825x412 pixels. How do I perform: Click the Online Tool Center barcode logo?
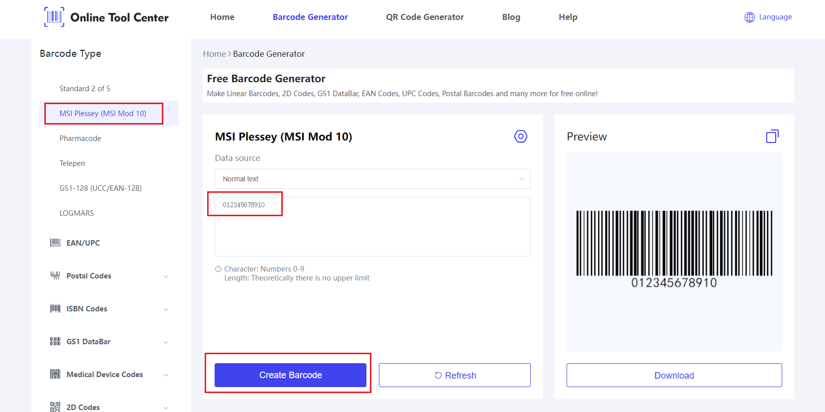54,17
